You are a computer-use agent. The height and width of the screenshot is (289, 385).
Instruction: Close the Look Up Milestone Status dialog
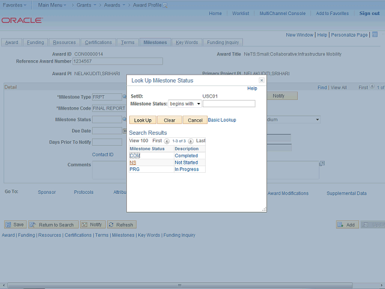[x=262, y=80]
